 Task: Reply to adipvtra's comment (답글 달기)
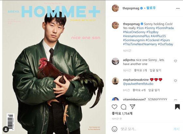click(155, 70)
